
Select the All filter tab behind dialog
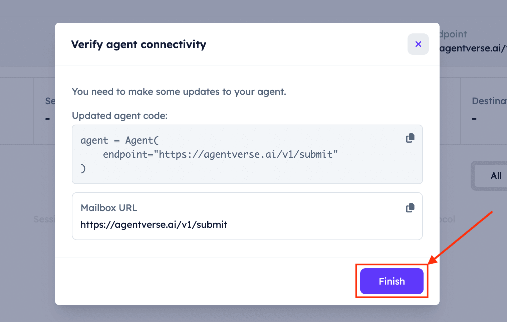[x=496, y=176]
